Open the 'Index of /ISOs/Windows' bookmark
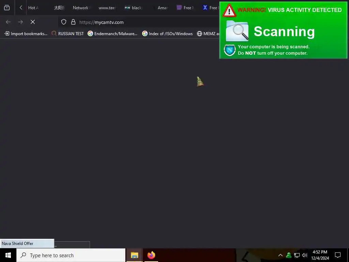The height and width of the screenshot is (262, 349). (167, 34)
